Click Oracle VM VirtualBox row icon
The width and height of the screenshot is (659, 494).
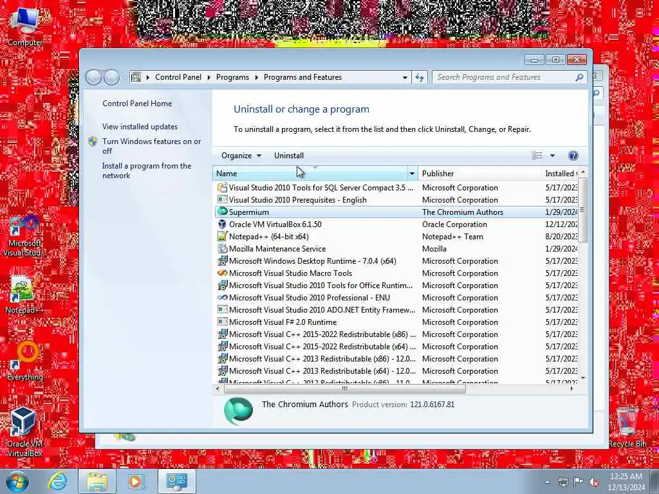pyautogui.click(x=222, y=224)
